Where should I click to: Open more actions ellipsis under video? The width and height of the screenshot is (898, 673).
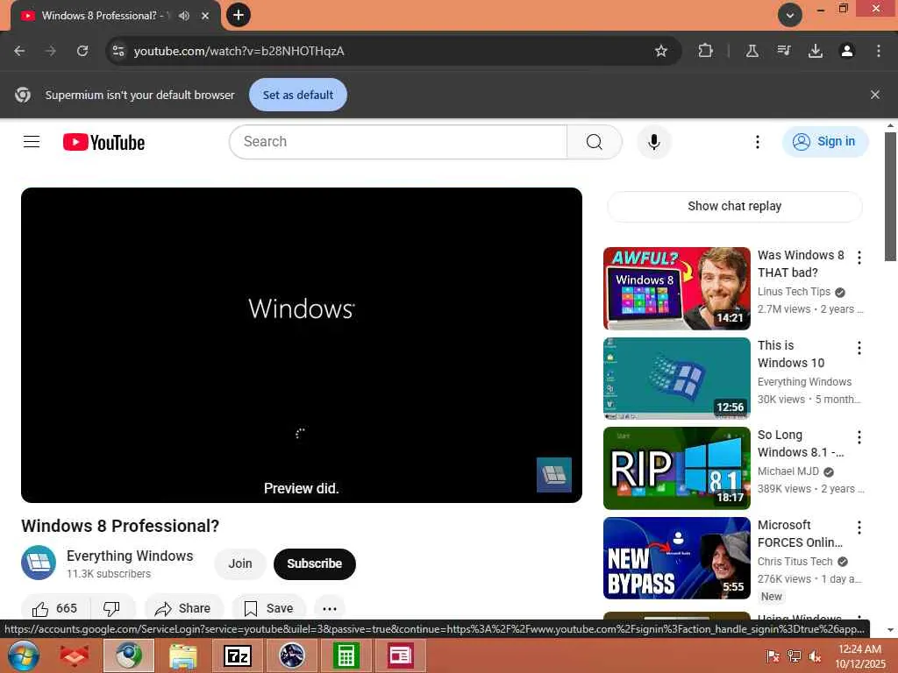click(330, 608)
